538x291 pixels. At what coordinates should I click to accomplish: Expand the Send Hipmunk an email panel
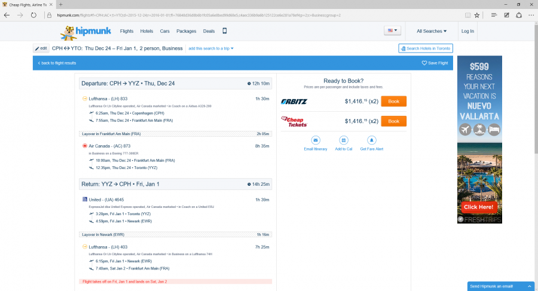click(501, 286)
